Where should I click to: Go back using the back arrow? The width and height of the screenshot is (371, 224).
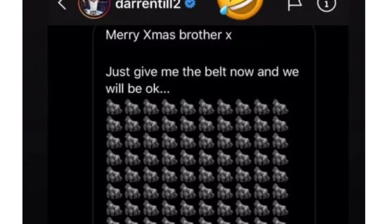(62, 4)
